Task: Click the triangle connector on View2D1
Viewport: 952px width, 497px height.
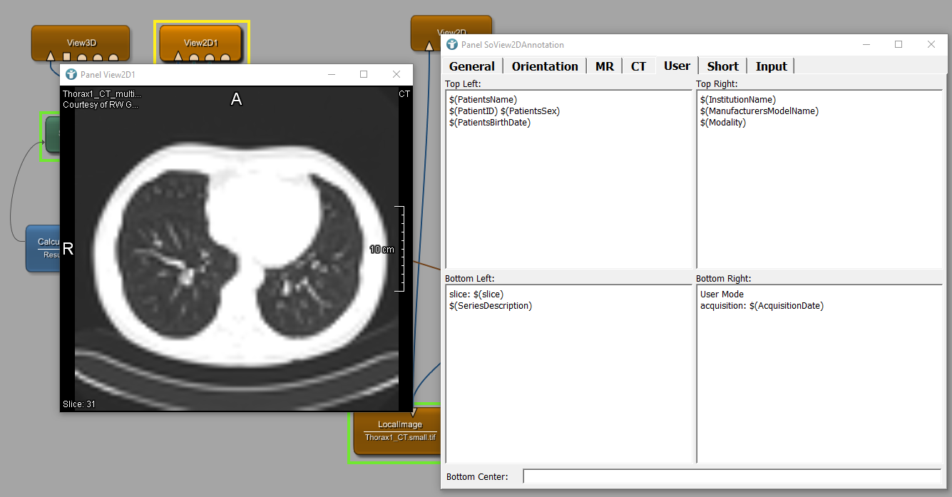Action: (x=178, y=57)
